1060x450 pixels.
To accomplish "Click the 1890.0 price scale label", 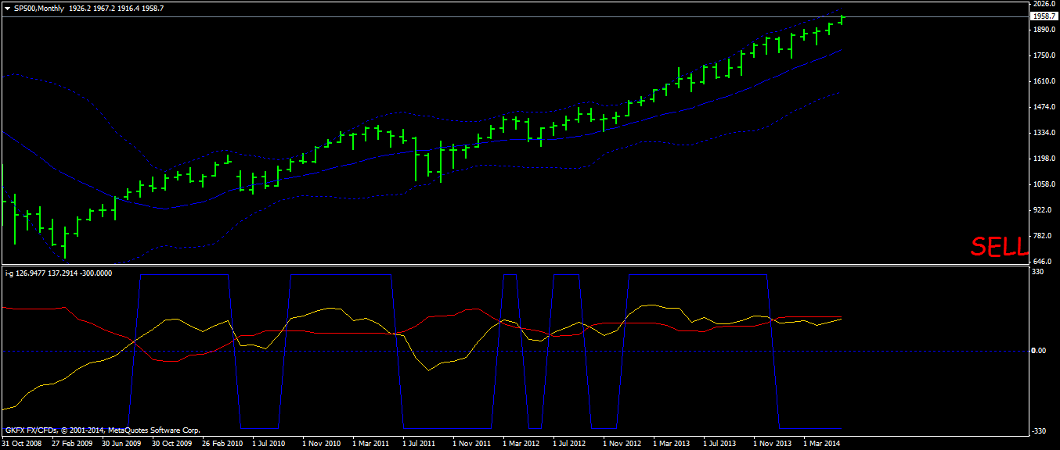I will pos(1044,30).
